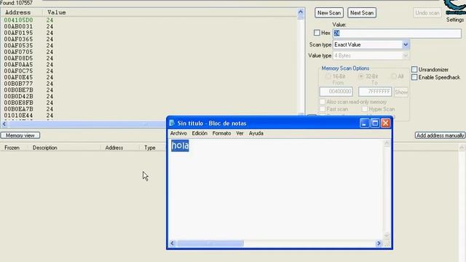Click highlighted text hola in Notepad
The width and height of the screenshot is (466, 262).
point(180,146)
